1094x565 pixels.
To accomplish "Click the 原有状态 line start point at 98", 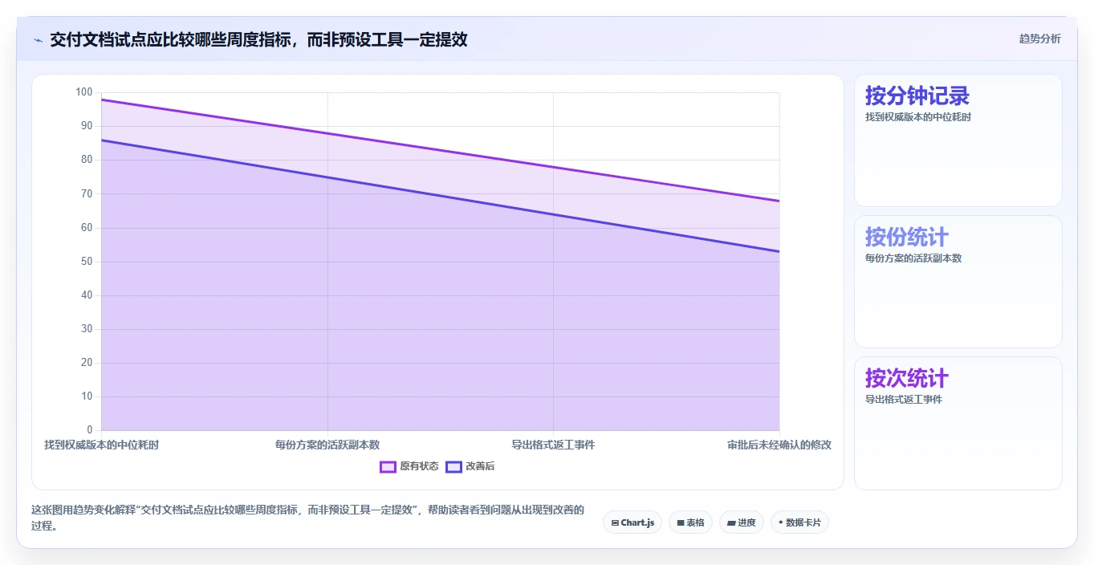I will pos(102,100).
